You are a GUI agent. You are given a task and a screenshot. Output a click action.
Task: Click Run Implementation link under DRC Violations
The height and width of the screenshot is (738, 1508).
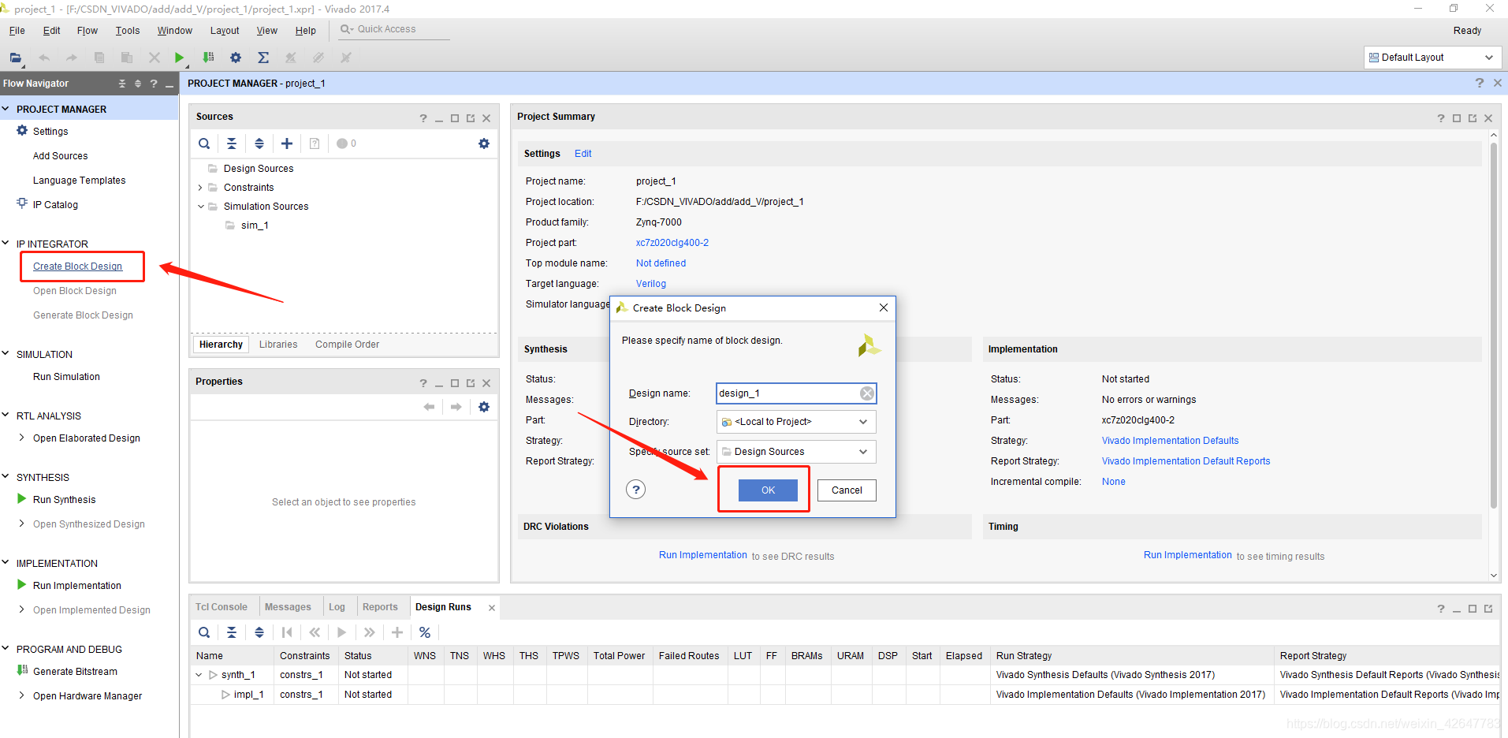point(703,555)
